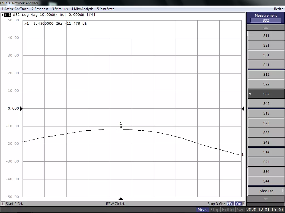The image size is (285, 213).
Task: Open the Mkr/Analysis menu
Action: pyautogui.click(x=82, y=9)
